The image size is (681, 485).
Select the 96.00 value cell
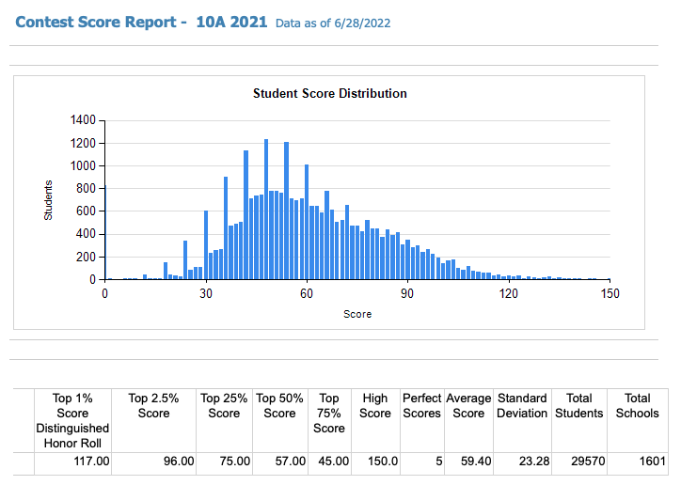(x=153, y=463)
